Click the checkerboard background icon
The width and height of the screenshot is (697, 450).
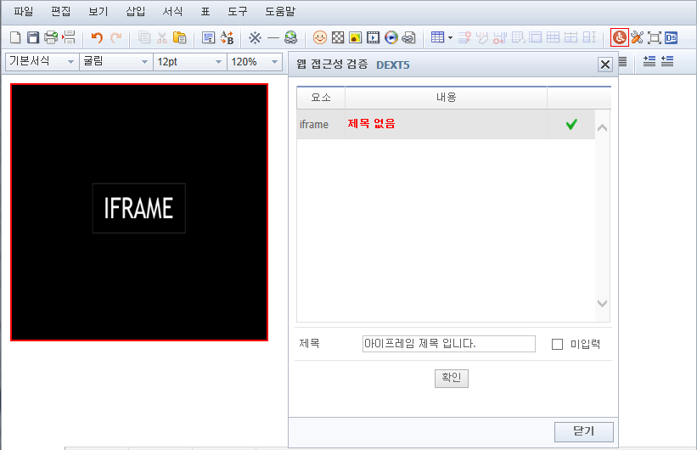click(x=338, y=38)
